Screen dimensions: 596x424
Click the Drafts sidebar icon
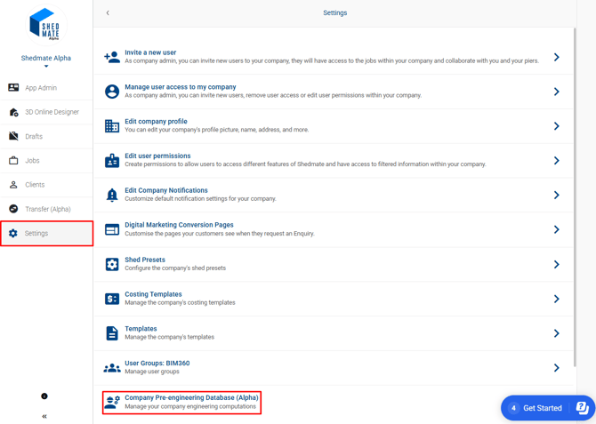pyautogui.click(x=13, y=136)
